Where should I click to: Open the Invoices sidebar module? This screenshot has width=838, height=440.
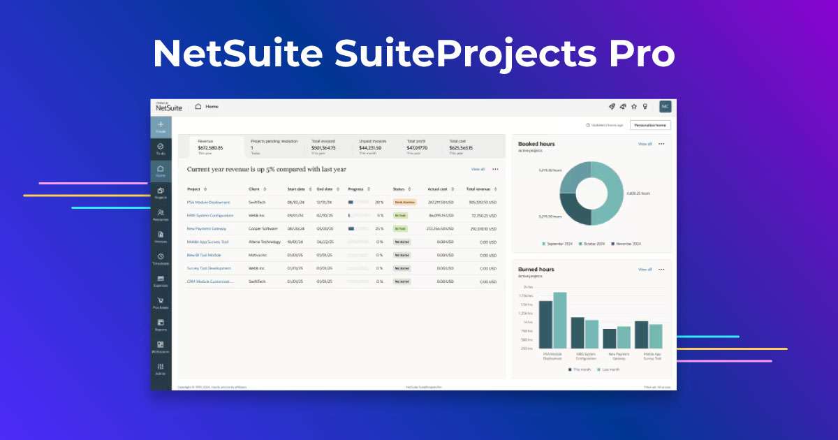click(161, 237)
